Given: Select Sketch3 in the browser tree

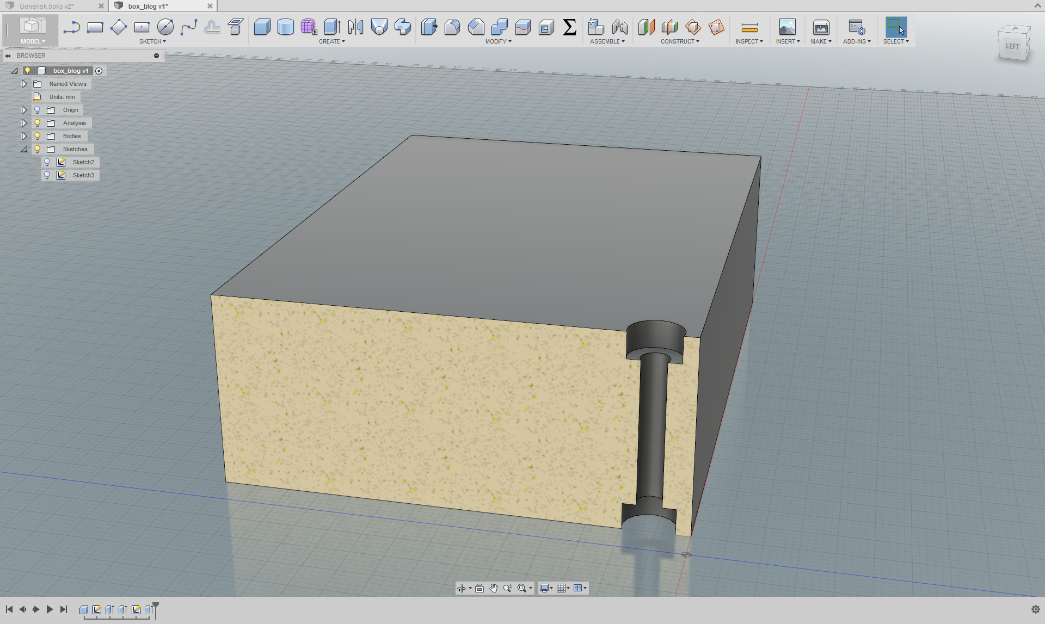Looking at the screenshot, I should pyautogui.click(x=83, y=175).
